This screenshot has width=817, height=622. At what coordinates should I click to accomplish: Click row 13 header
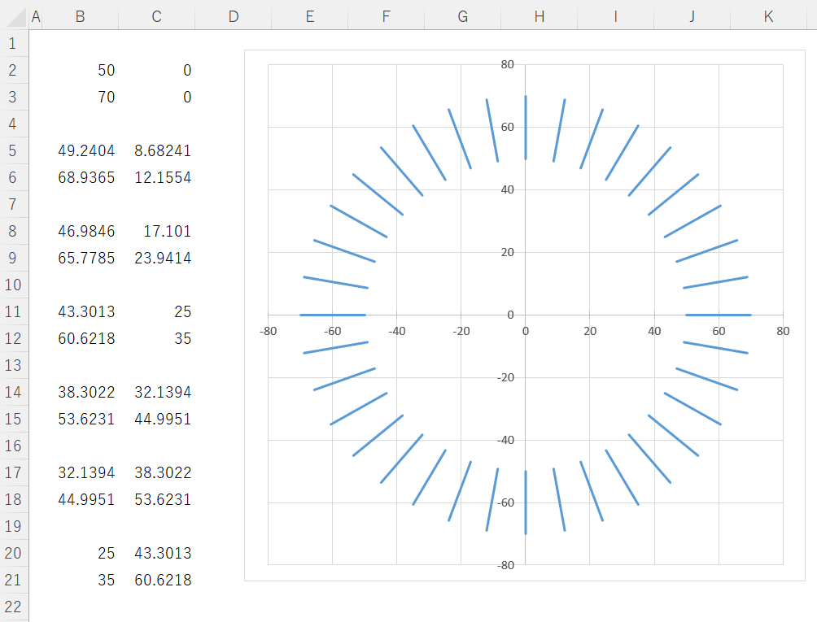[12, 365]
